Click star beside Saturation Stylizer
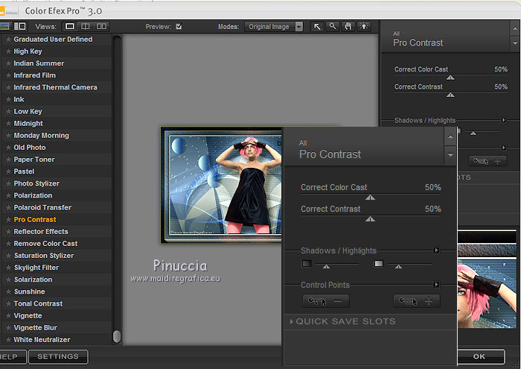The width and height of the screenshot is (521, 369). click(x=8, y=256)
